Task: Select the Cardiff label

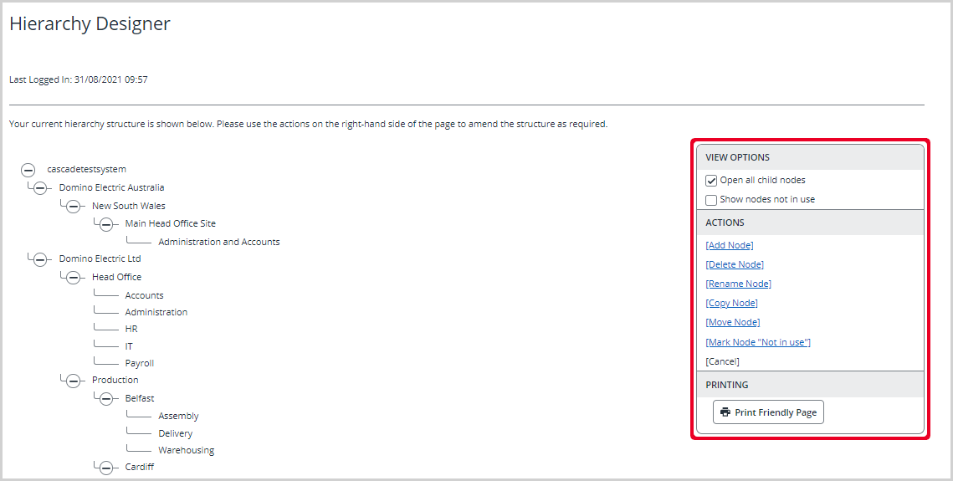Action: point(139,467)
